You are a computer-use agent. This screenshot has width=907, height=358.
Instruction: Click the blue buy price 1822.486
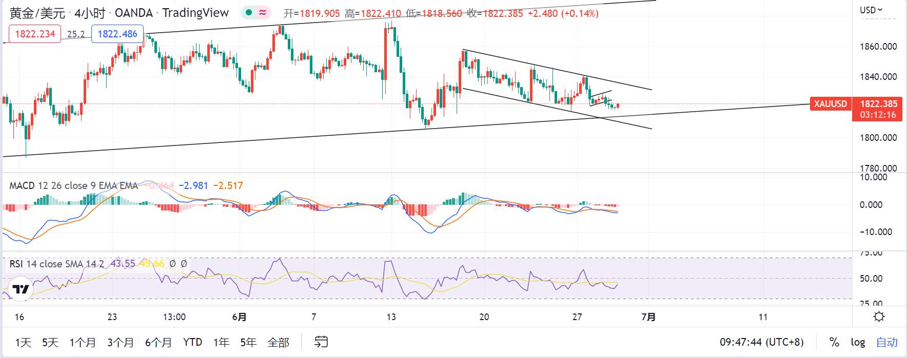pyautogui.click(x=117, y=34)
